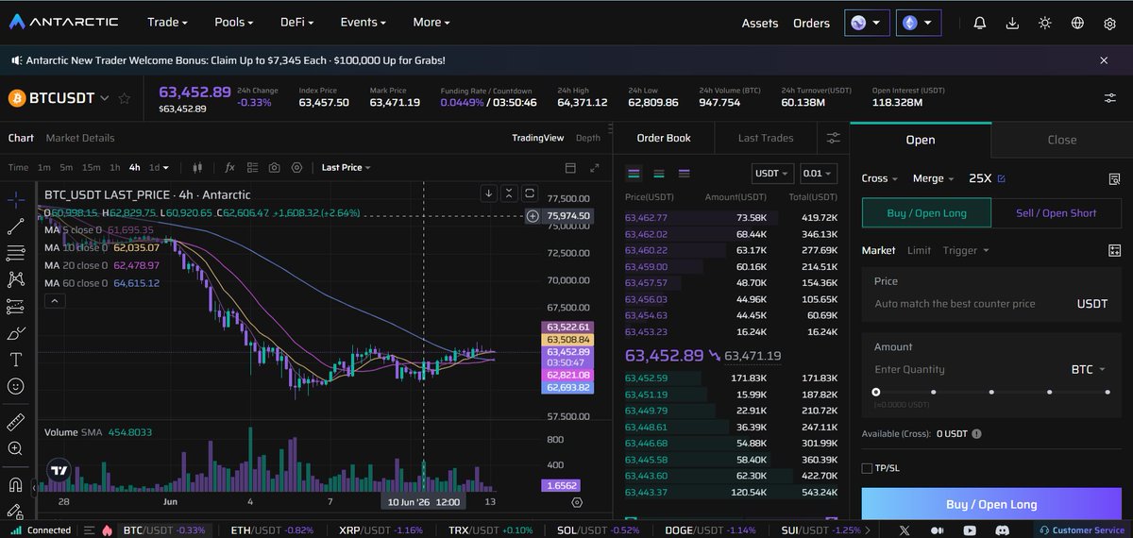Take a chart snapshot with camera icon
The height and width of the screenshot is (538, 1133).
pos(274,167)
